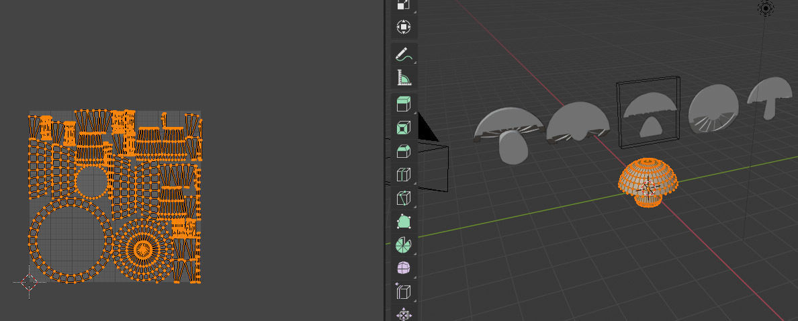Select the rightmost mushroom silhouette model
798x321 pixels.
[771, 97]
